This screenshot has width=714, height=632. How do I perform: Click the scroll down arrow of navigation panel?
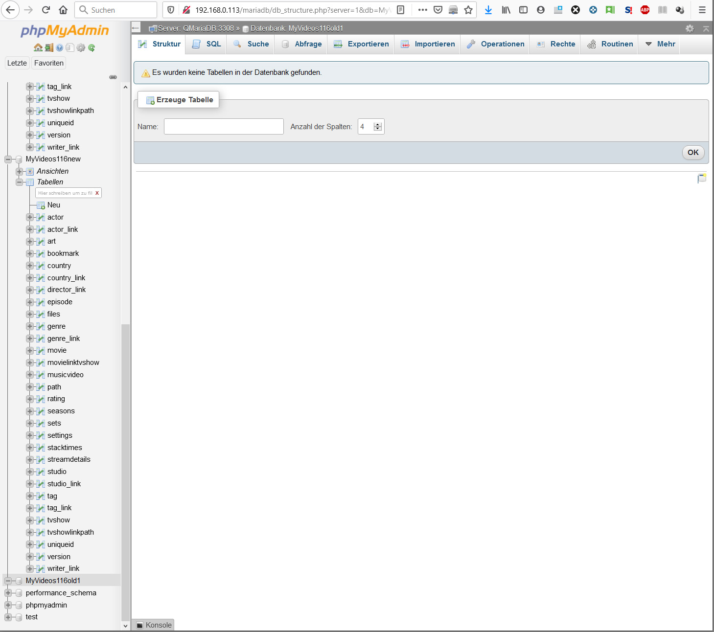(x=125, y=626)
